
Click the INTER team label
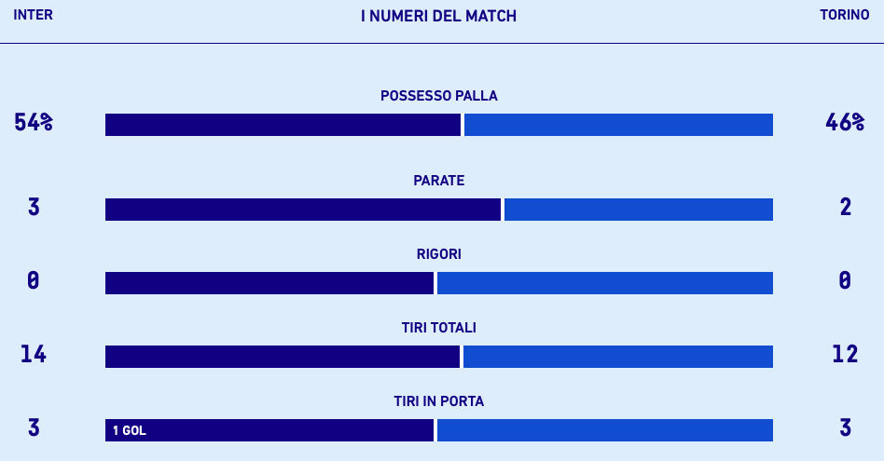(33, 15)
